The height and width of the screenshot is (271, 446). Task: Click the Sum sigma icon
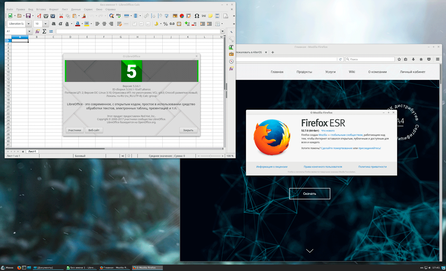(x=44, y=31)
